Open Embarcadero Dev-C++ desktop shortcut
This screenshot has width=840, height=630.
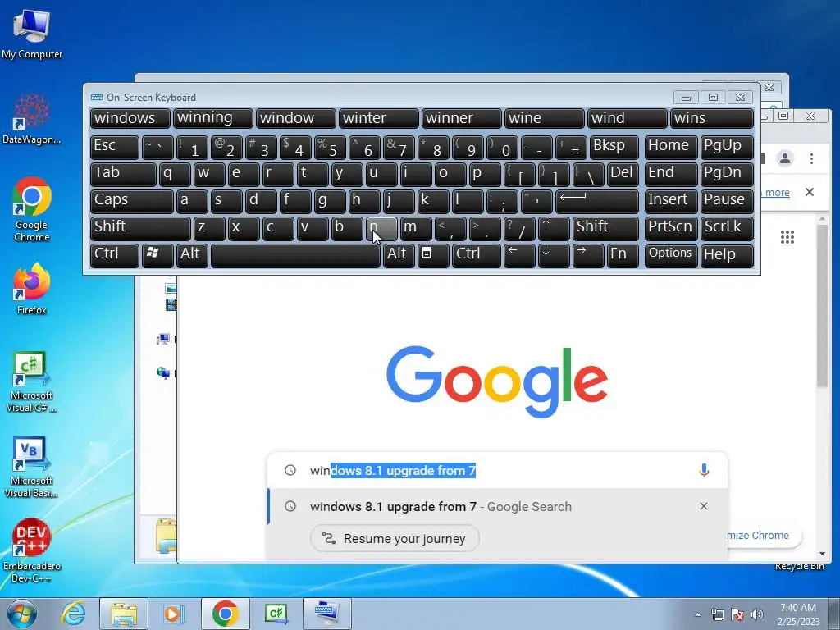point(32,550)
